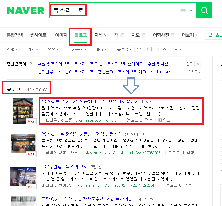Image resolution: width=222 pixels, height=206 pixels.
Task: Click related search 홍대 북스리브로
Action: coord(79,72)
